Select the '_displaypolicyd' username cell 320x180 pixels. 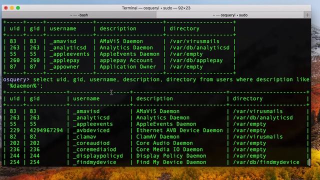click(x=98, y=156)
